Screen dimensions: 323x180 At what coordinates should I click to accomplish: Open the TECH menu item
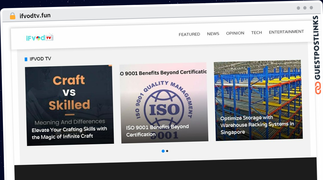coord(257,33)
